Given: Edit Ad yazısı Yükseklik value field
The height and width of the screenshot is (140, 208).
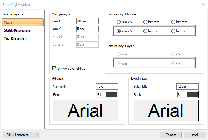Looking at the screenshot, I should click(107, 86).
